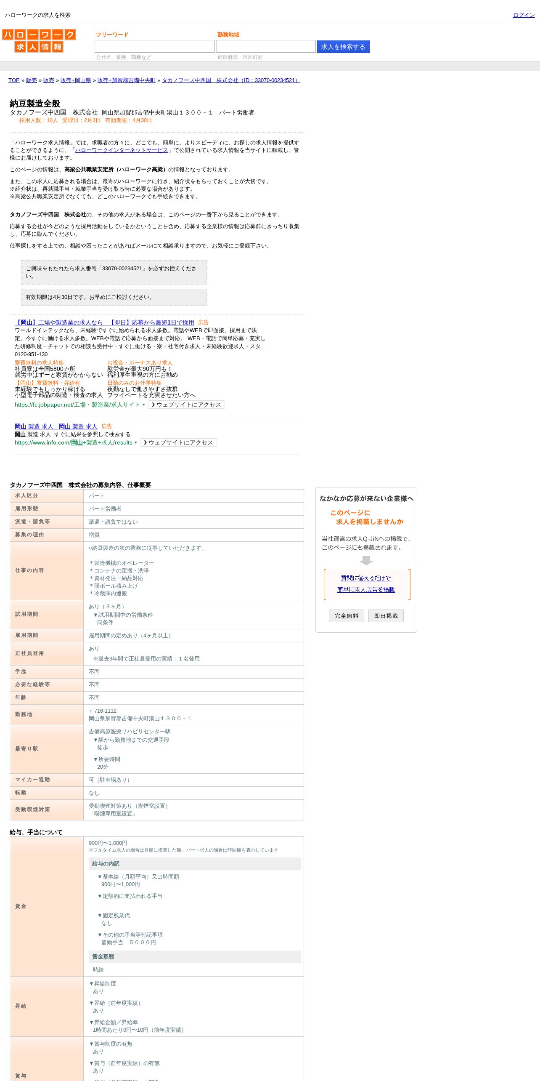Open the ログイン link
Image resolution: width=540 pixels, height=1081 pixels.
524,15
